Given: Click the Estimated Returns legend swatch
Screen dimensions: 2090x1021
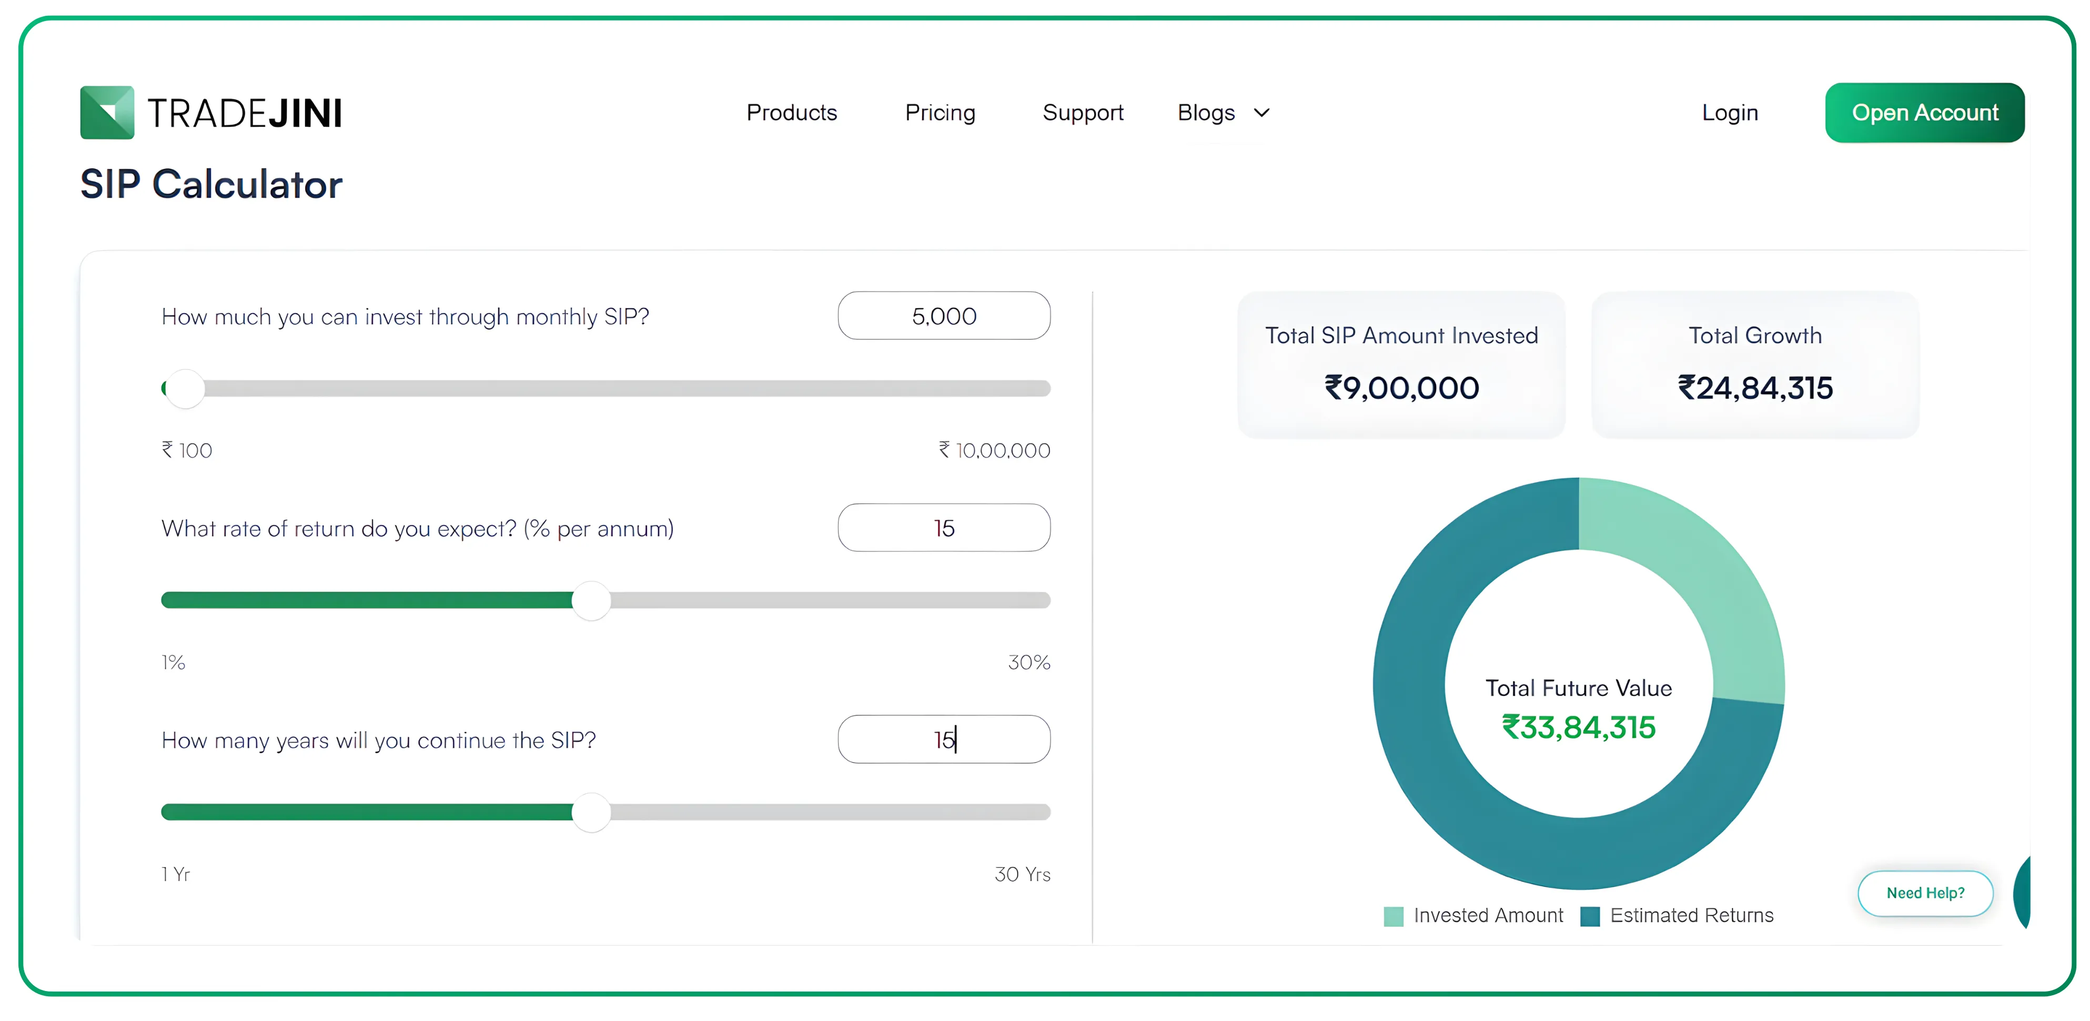Looking at the screenshot, I should coord(1589,916).
